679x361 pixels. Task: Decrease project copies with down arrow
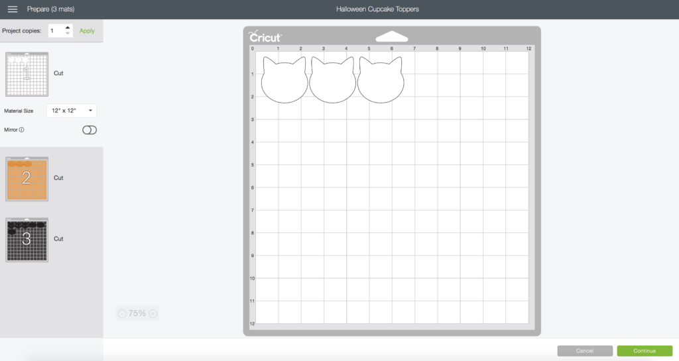pyautogui.click(x=68, y=33)
